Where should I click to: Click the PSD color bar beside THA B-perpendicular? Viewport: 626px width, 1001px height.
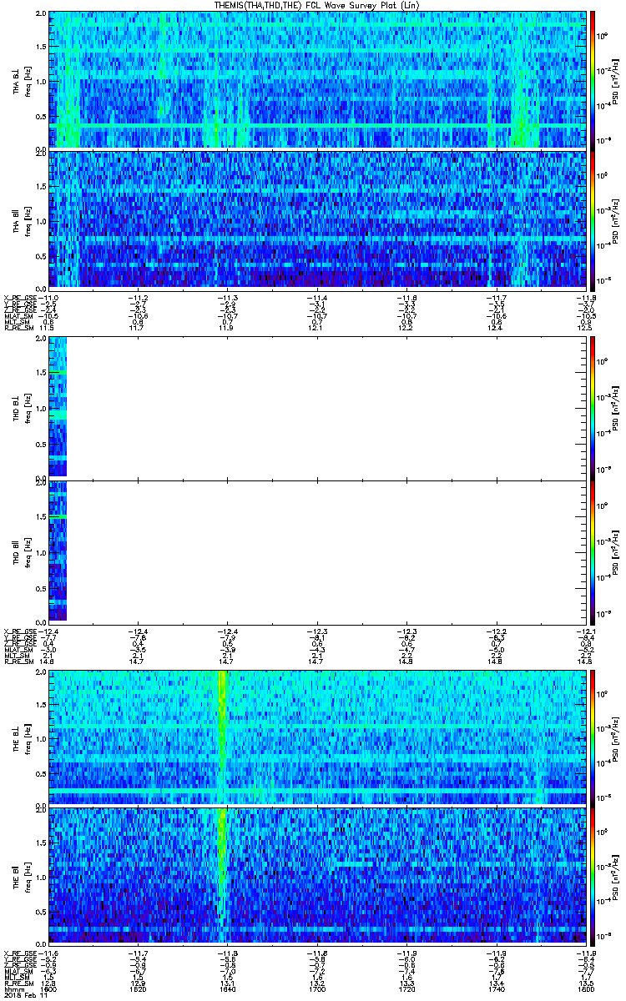point(593,80)
